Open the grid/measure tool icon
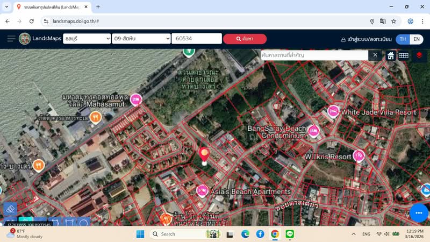 point(403,55)
